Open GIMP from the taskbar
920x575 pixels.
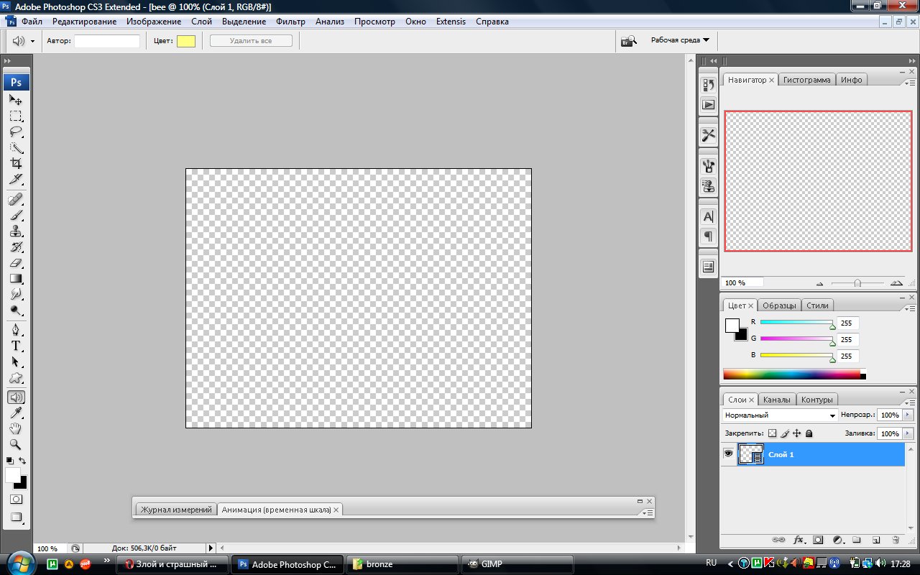click(x=517, y=564)
